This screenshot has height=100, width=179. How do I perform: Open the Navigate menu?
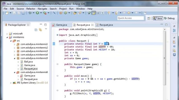tap(42, 9)
